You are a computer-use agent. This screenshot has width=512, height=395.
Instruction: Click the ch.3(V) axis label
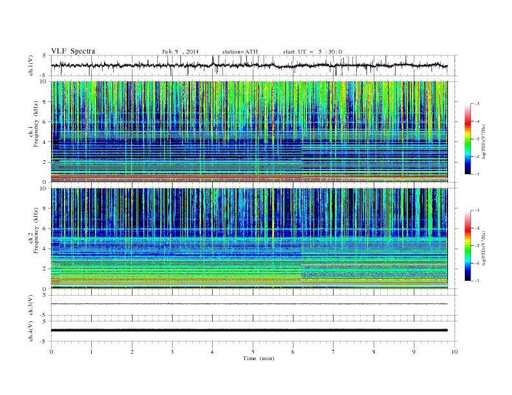pyautogui.click(x=31, y=305)
